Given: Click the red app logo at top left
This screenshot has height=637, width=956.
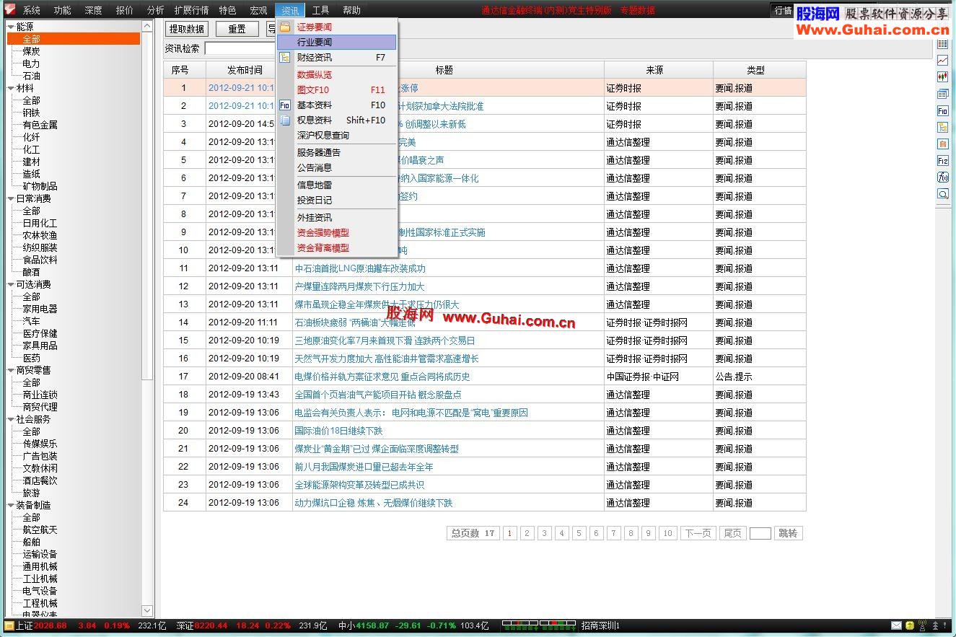Looking at the screenshot, I should (x=10, y=10).
